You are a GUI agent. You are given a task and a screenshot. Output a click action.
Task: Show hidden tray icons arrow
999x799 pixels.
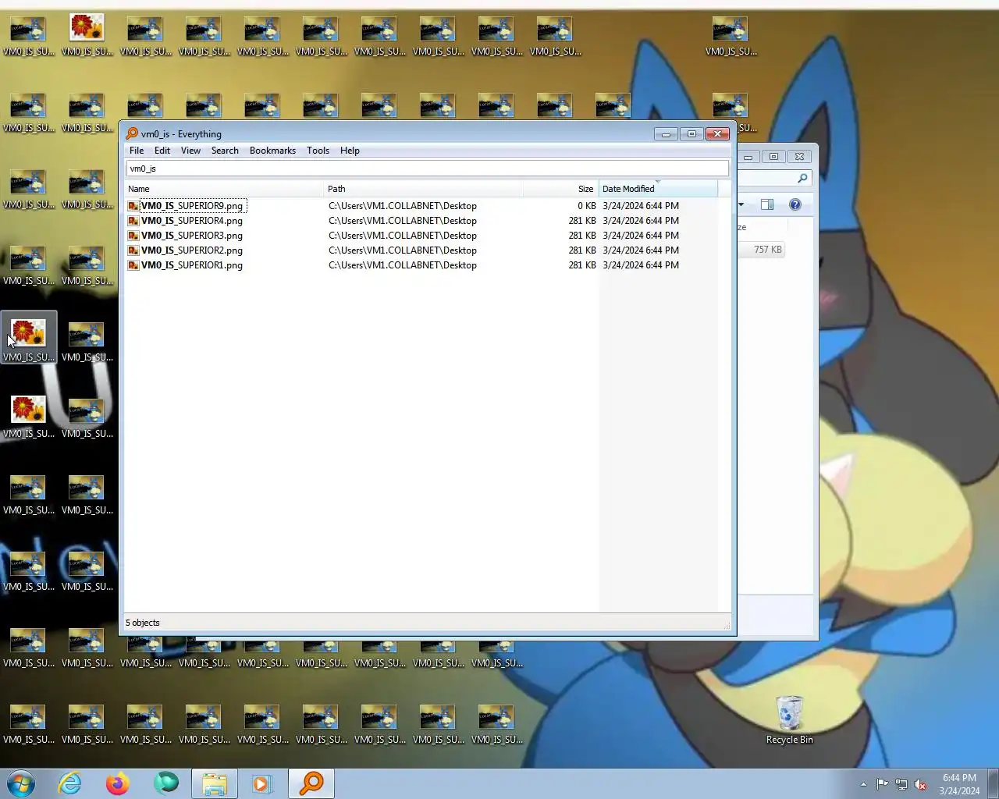(863, 784)
